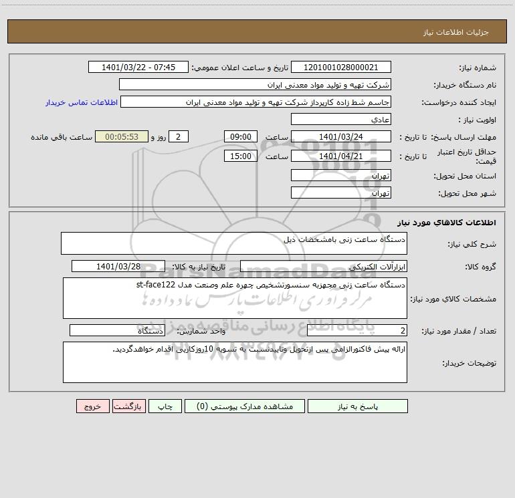The width and height of the screenshot is (515, 498).
Task: Click the چاپ print button
Action: tap(165, 406)
